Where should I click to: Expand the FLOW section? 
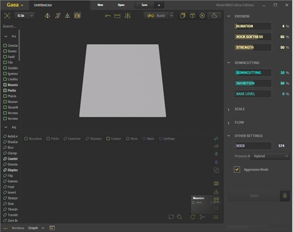click(x=239, y=122)
